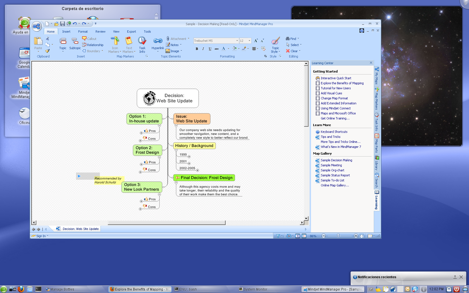This screenshot has height=293, width=469.
Task: Open the MindManager application button
Action: tap(37, 27)
